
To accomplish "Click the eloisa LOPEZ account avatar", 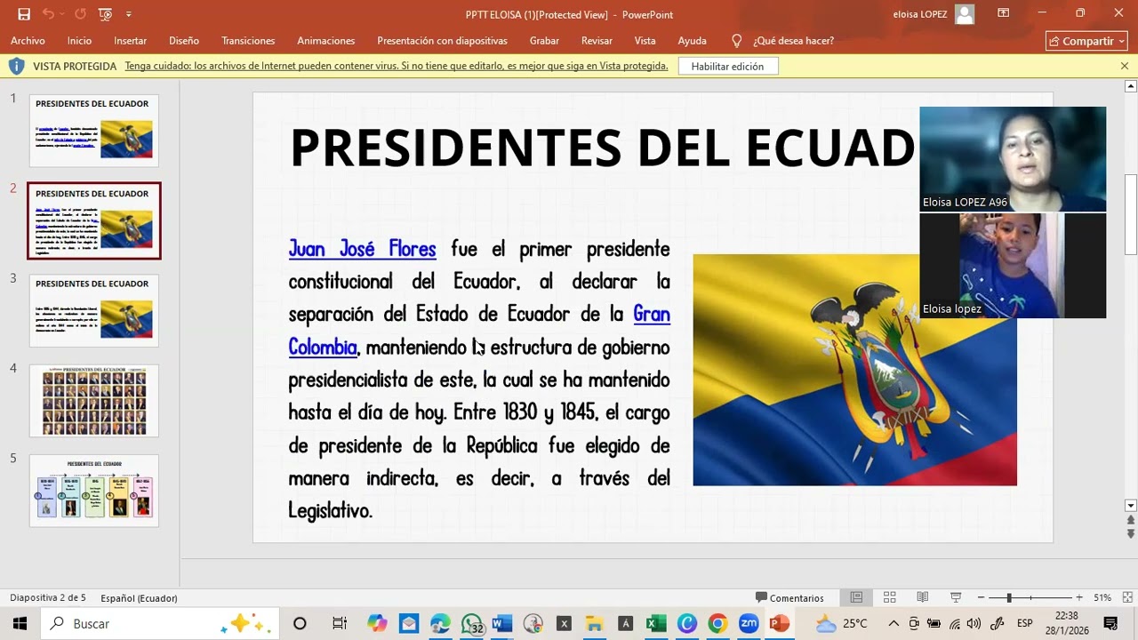I will 965,14.
